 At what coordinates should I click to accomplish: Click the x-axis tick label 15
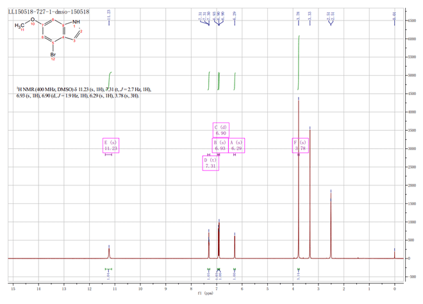(13, 289)
